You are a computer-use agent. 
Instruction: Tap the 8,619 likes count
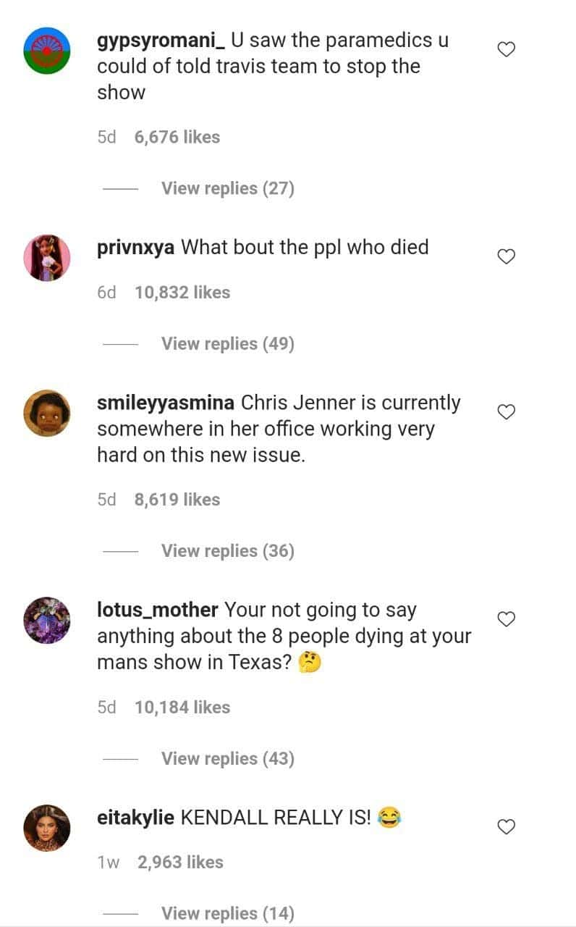point(177,500)
